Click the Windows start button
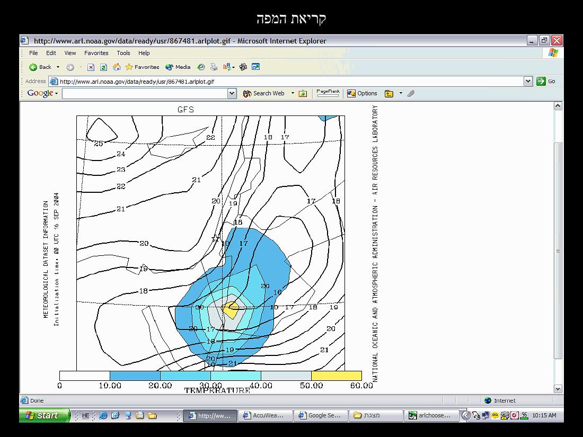 click(x=45, y=415)
